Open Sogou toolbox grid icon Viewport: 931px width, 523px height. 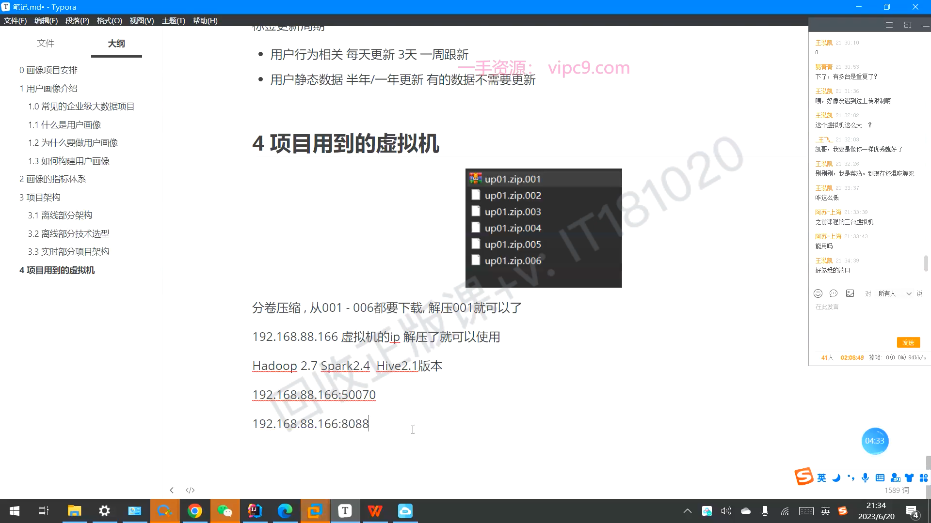(x=924, y=478)
